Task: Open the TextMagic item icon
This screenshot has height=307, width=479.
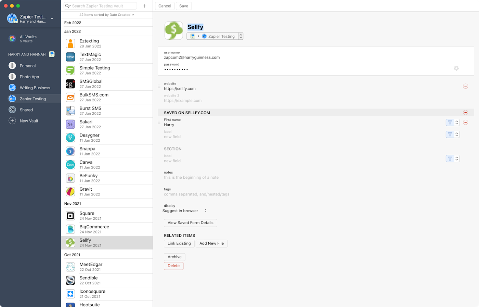Action: 70,57
